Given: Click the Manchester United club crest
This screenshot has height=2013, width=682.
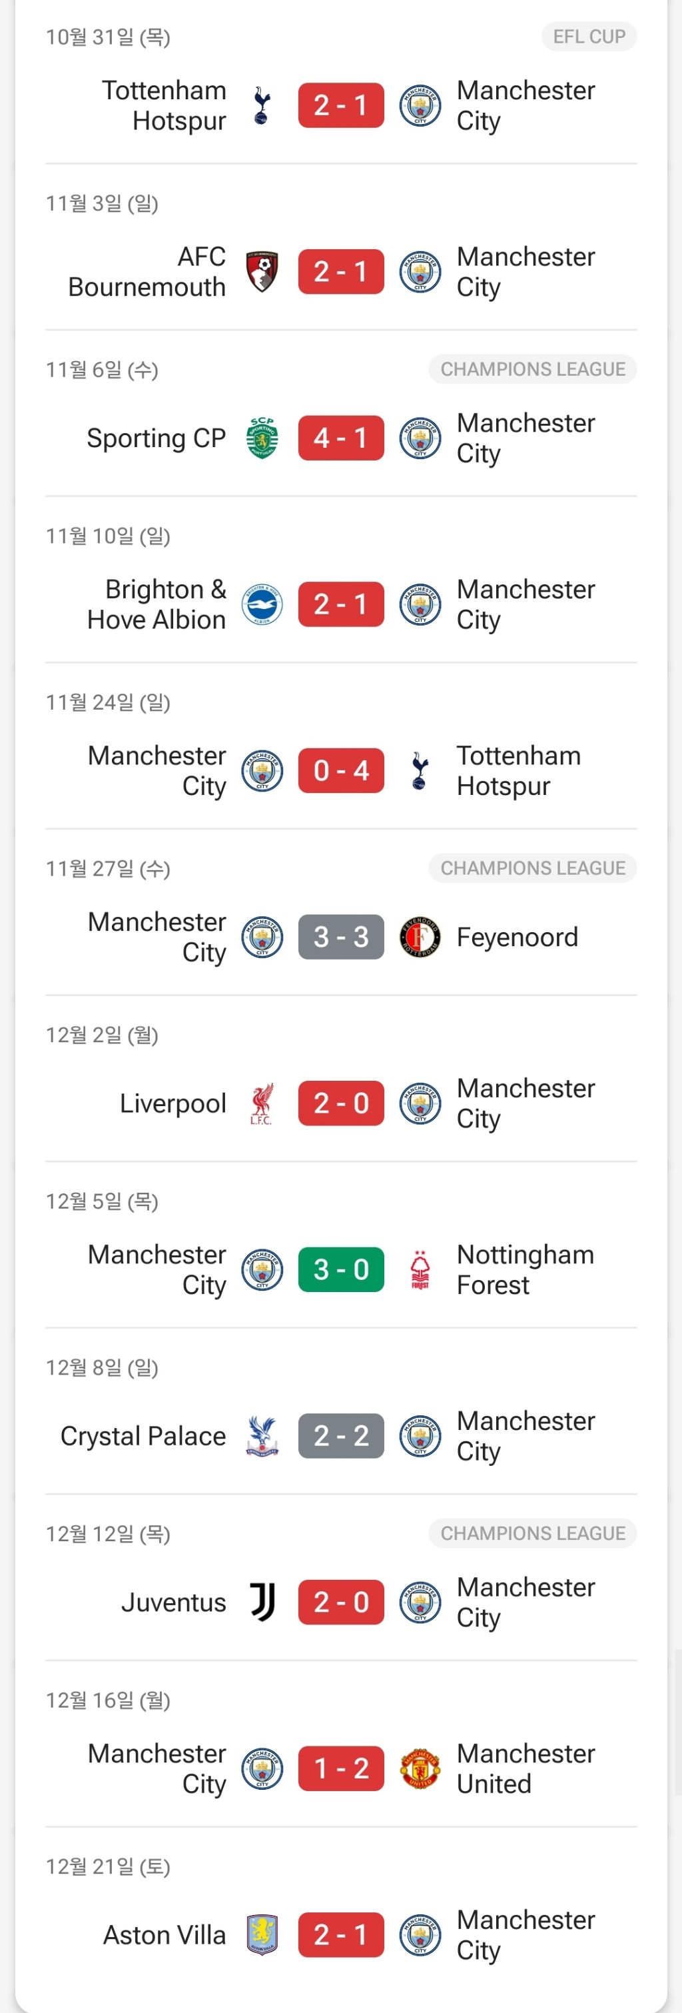Looking at the screenshot, I should point(420,1769).
